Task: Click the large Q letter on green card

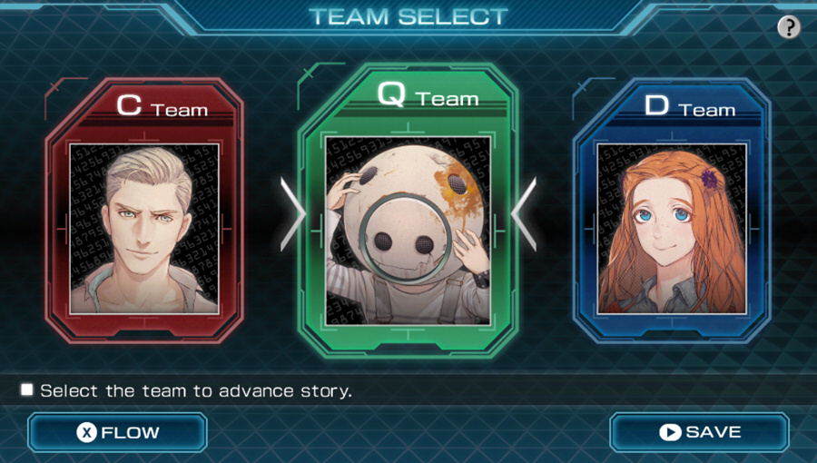Action: 391,94
